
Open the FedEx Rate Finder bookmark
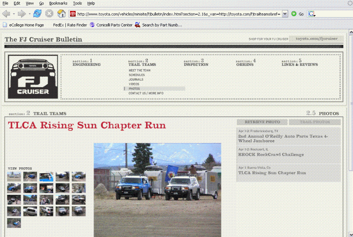click(70, 25)
